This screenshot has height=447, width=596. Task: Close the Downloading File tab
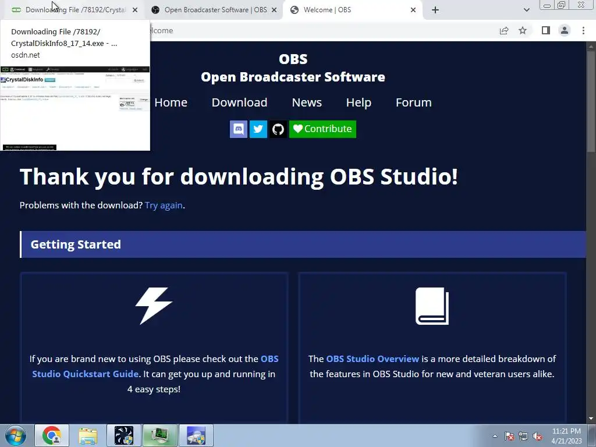click(x=135, y=10)
